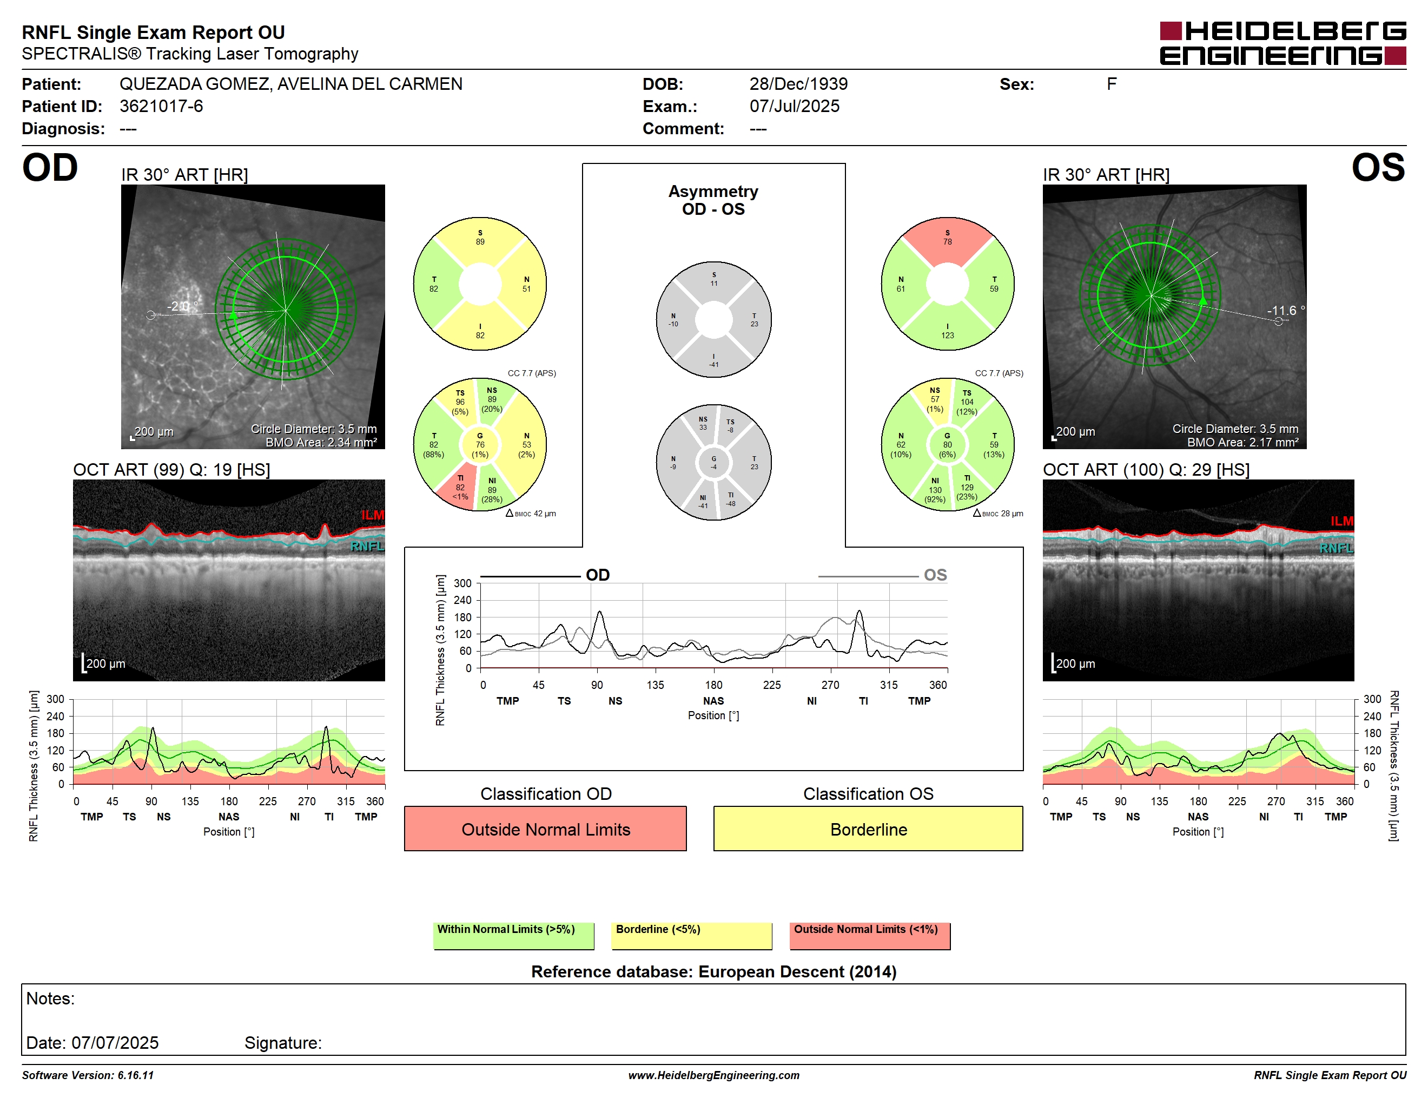Click the I -41 sector in the asymmetry quadrant chart
The image size is (1428, 1104).
[x=713, y=360]
